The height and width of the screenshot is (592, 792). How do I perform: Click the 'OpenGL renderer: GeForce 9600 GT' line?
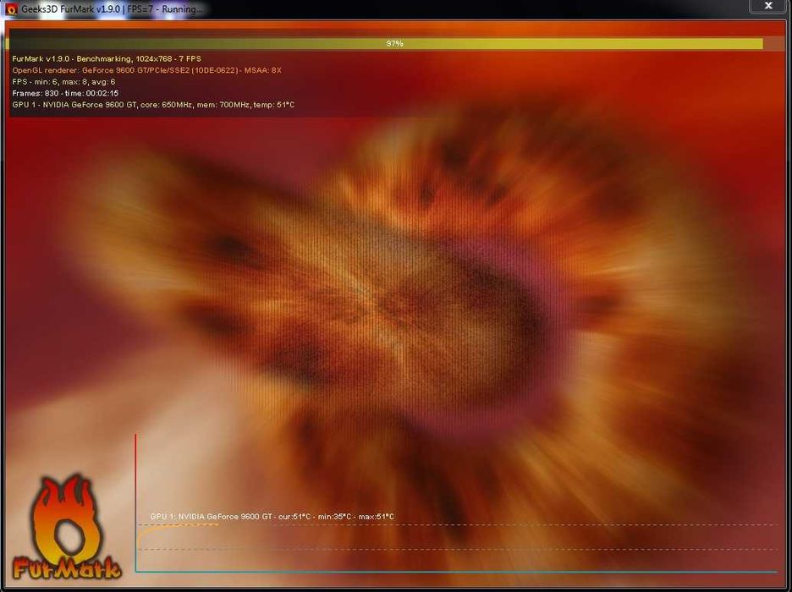click(x=147, y=70)
